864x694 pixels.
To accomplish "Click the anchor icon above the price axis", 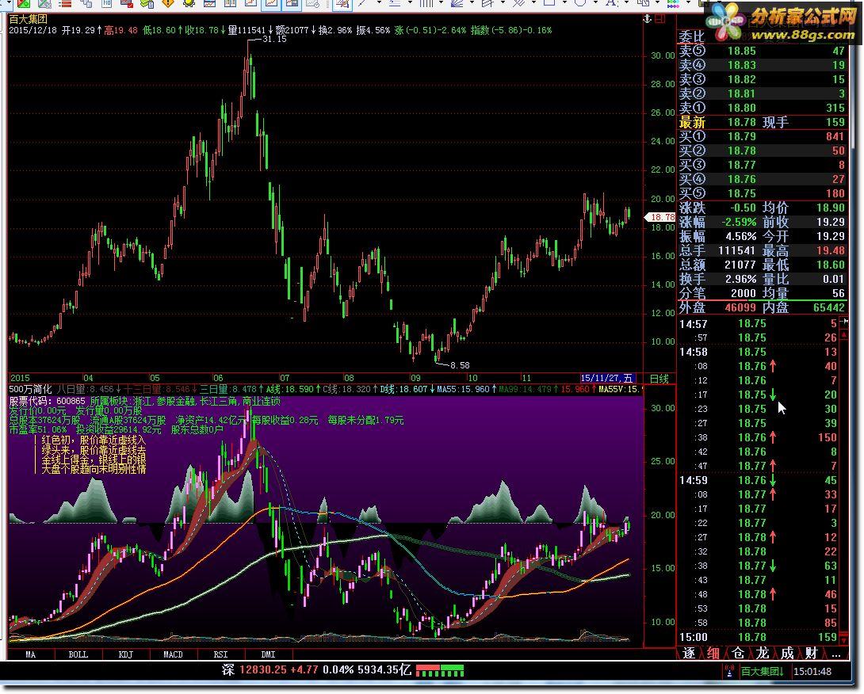I will click(x=648, y=19).
